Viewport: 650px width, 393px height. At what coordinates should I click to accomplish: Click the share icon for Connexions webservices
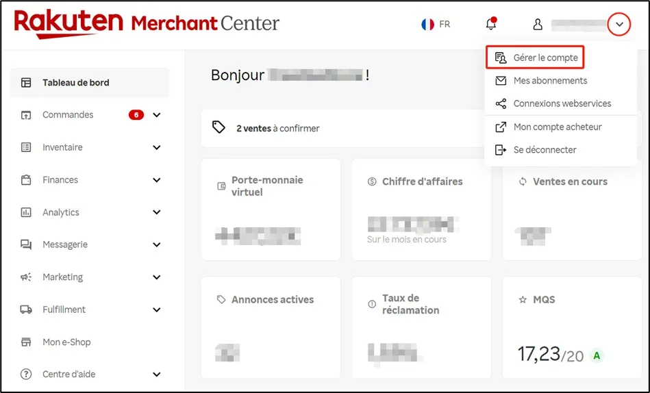tap(501, 103)
